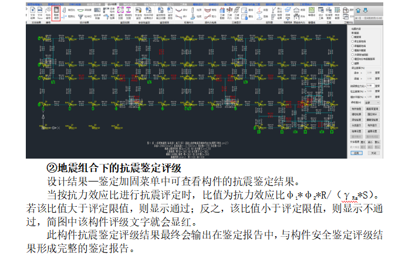Screen dimensions: 405x262
Task: Open the 标准层配筋 standard floor icon
Action: pos(329,13)
